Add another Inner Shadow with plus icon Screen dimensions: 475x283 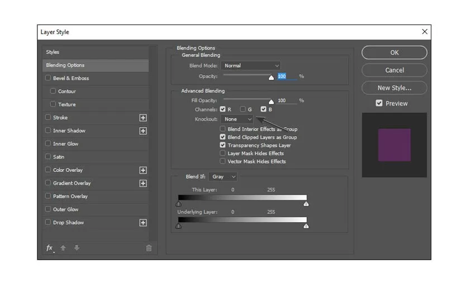tap(143, 131)
